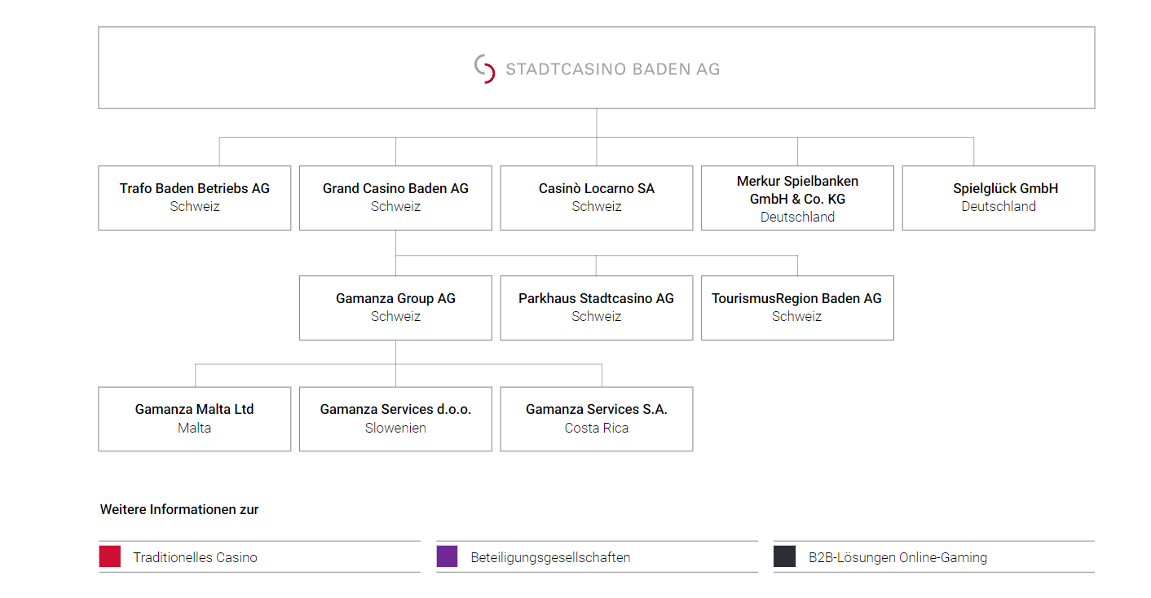1151x598 pixels.
Task: Click the red Traditionelles Casino swatch
Action: pos(110,556)
